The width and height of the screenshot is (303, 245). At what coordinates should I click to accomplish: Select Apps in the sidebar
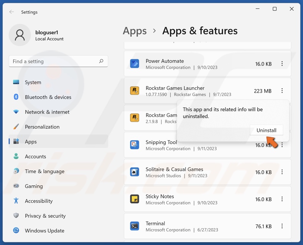click(58, 141)
